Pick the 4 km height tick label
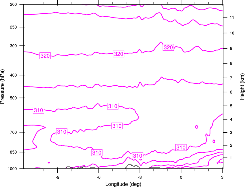 (231, 119)
